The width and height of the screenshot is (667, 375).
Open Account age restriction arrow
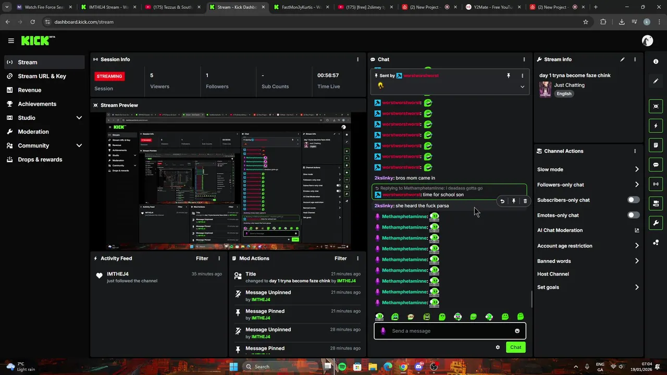(637, 246)
